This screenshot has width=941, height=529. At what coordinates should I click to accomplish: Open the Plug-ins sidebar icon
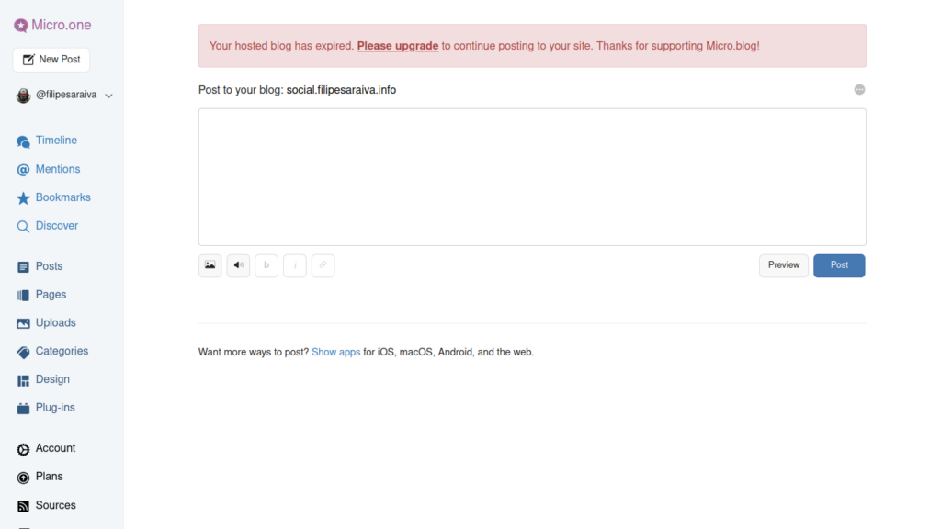point(24,408)
